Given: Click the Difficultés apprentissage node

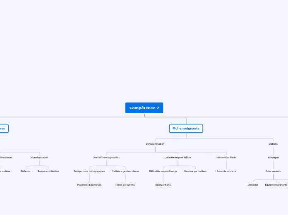Looking at the screenshot, I should [x=163, y=171].
